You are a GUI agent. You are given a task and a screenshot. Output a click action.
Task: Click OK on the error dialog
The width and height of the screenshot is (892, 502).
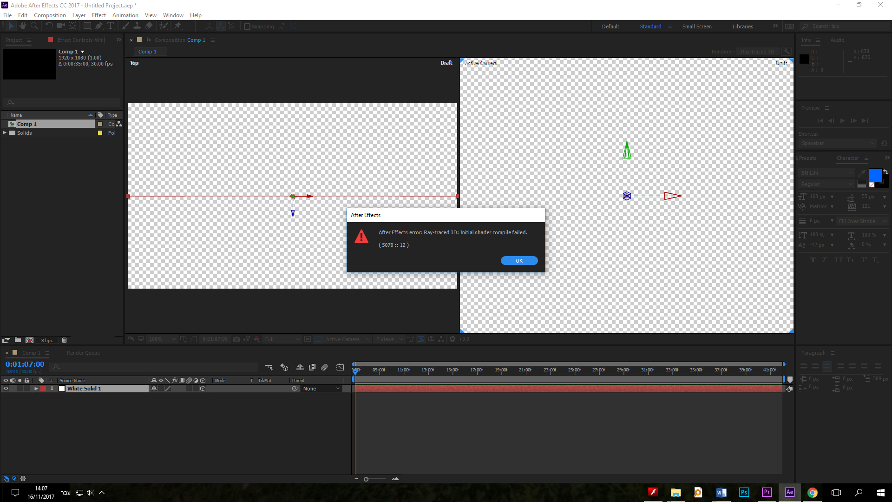click(x=519, y=261)
